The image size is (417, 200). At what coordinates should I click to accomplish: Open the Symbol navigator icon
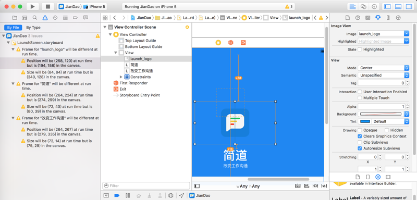click(24, 18)
